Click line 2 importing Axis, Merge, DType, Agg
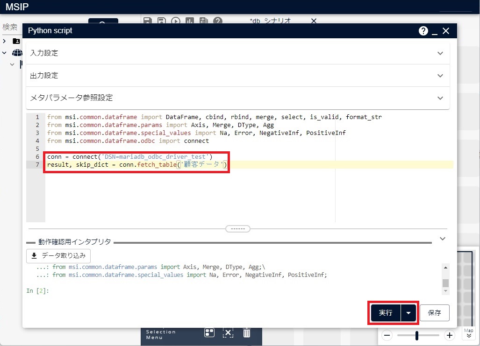The width and height of the screenshot is (480, 346). coord(160,125)
